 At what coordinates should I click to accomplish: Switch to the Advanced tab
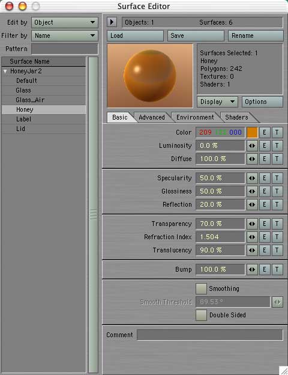(152, 117)
